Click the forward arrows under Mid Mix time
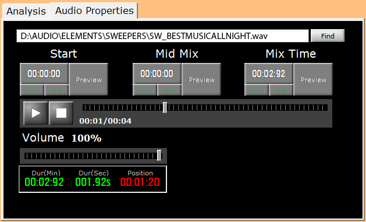 [x=169, y=90]
